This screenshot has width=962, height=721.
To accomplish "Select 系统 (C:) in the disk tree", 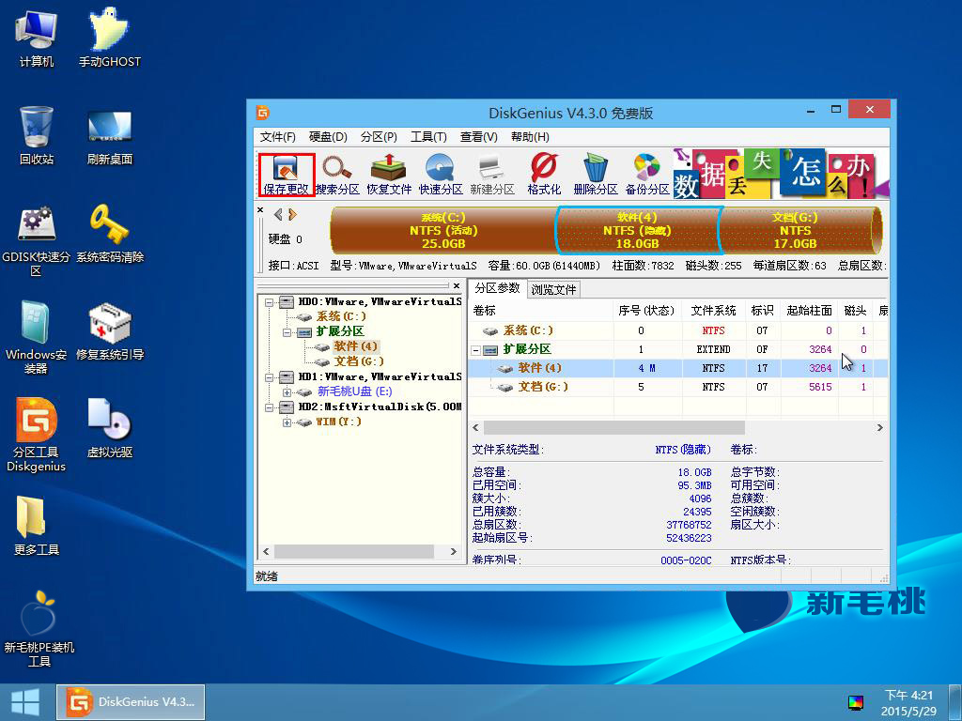I will click(x=341, y=316).
